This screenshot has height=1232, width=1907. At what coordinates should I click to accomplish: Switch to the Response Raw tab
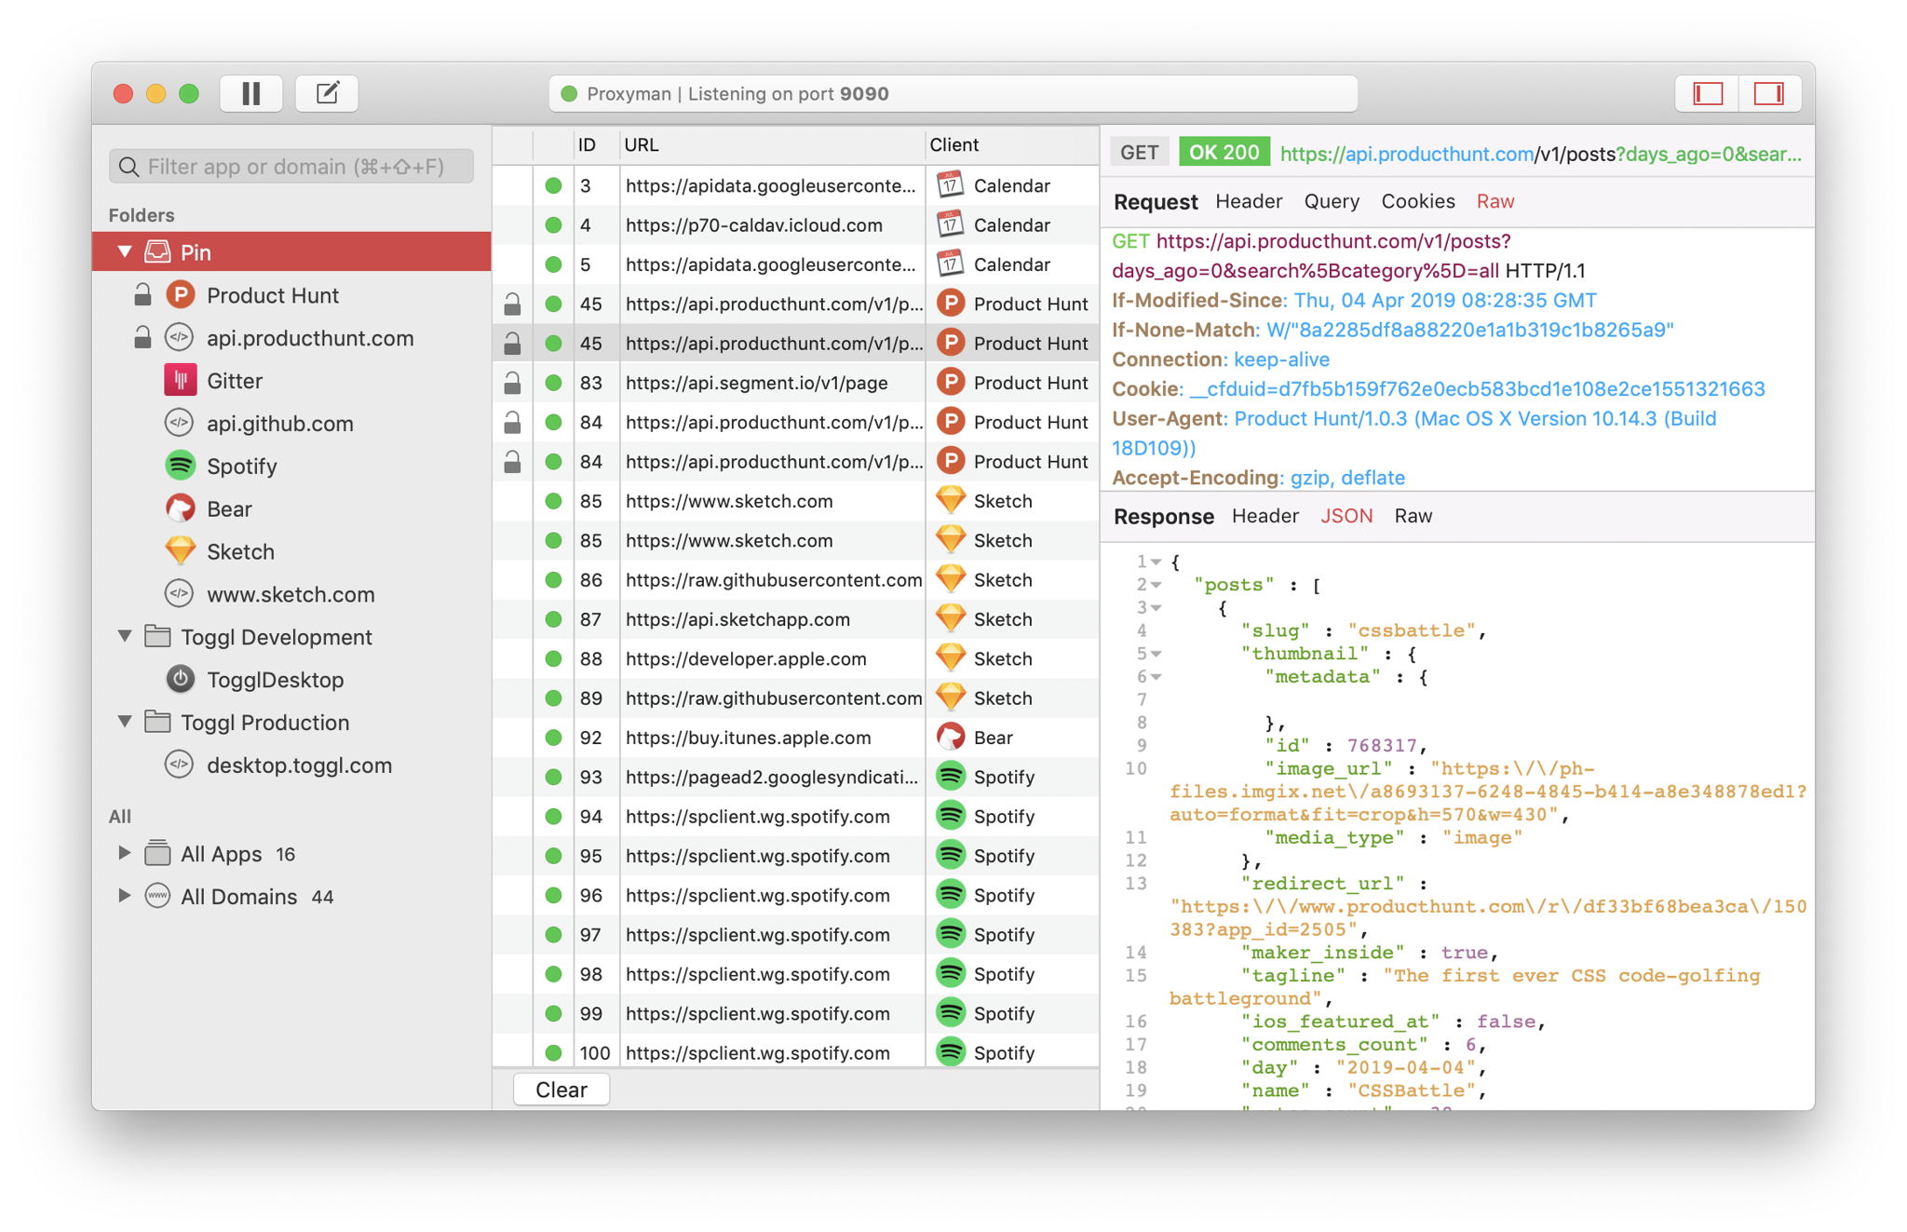(x=1413, y=516)
